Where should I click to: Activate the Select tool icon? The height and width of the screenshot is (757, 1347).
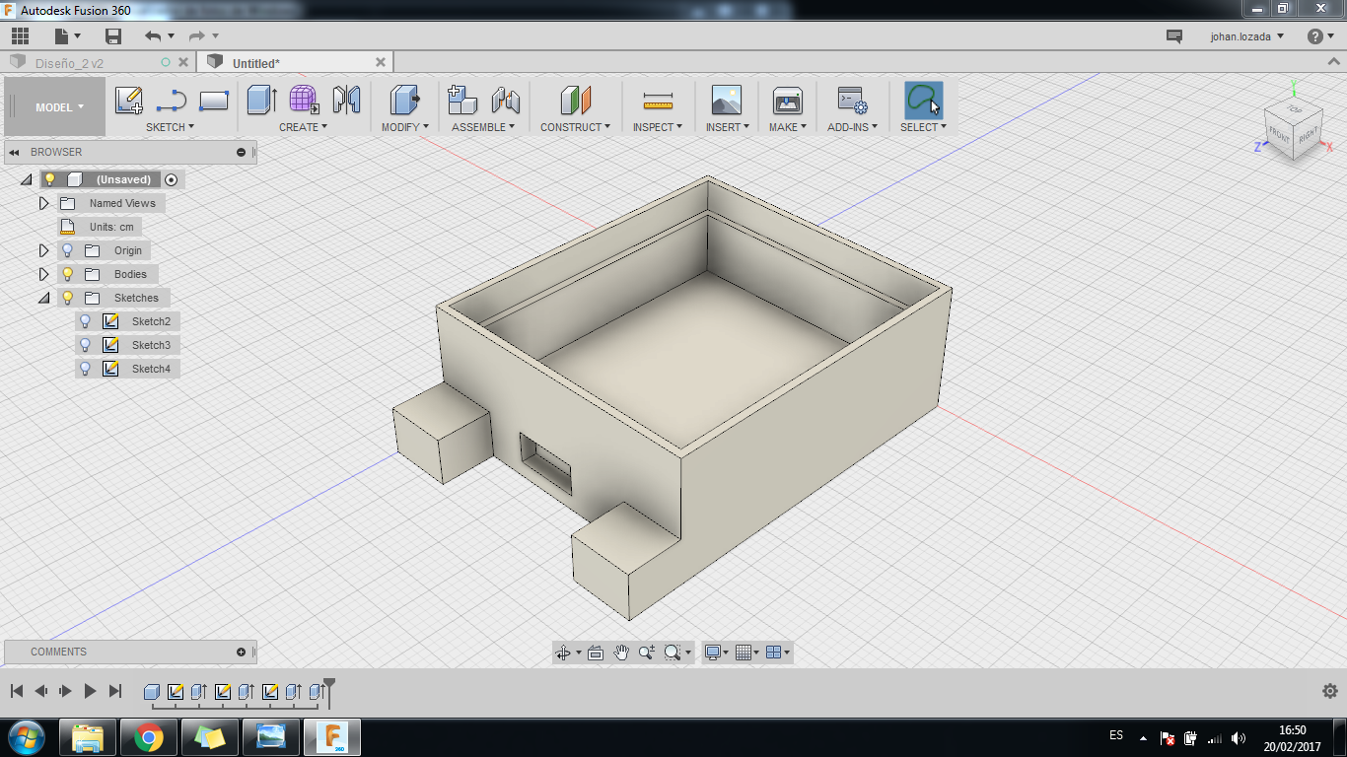[923, 101]
